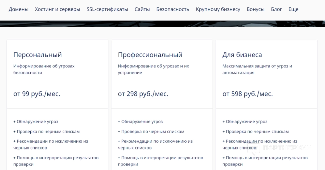
Task: Select the Персональный plan title
Action: (38, 55)
